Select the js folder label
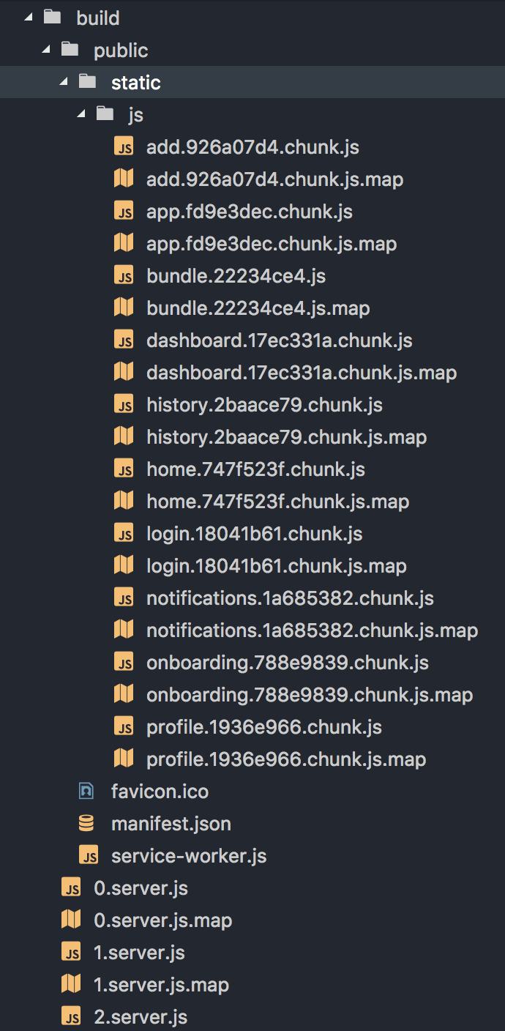 pyautogui.click(x=135, y=115)
